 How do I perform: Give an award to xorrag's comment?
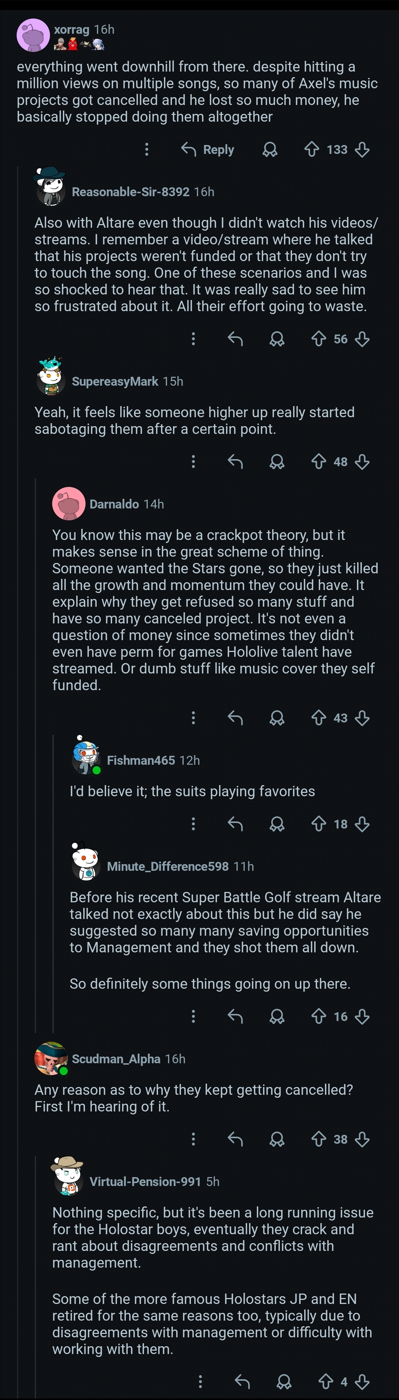point(269,149)
